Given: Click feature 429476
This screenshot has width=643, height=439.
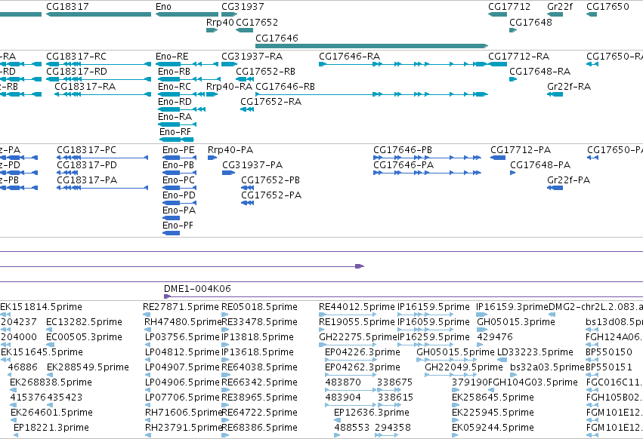Looking at the screenshot, I should [495, 337].
